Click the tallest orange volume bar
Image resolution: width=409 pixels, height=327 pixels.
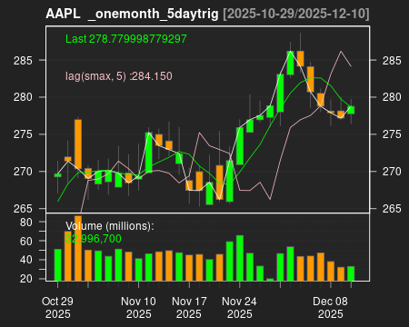tap(78, 248)
